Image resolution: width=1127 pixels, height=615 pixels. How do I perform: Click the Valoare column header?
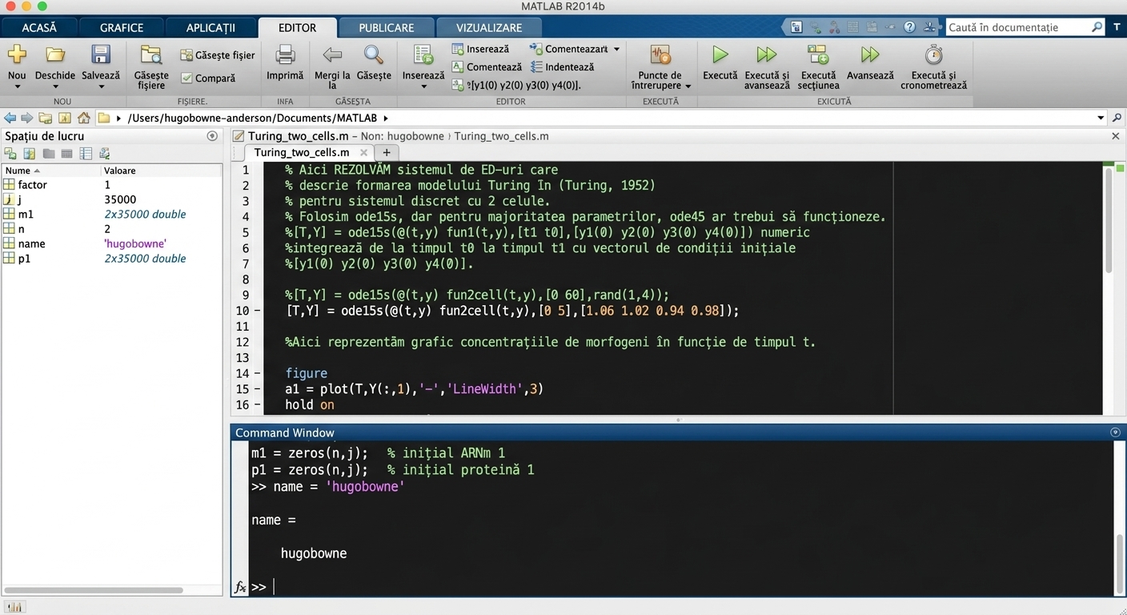point(162,171)
